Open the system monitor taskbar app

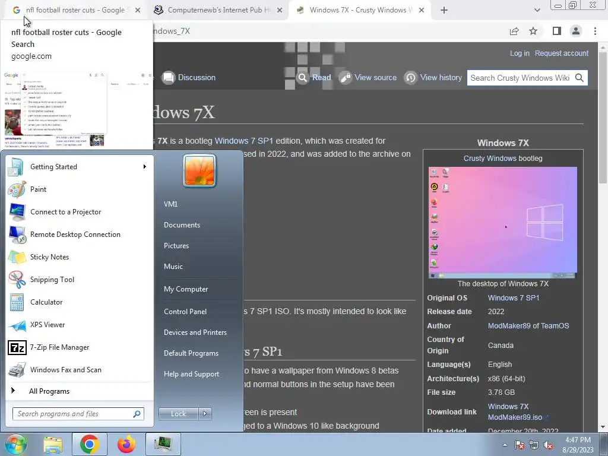(163, 444)
